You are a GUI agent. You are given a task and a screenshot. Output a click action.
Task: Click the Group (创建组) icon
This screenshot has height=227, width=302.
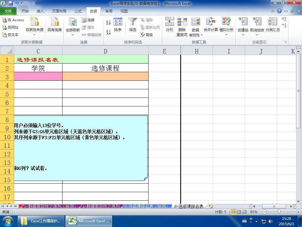point(243,21)
